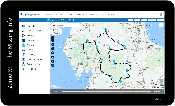Click the back arrow in blue bar
Screen dimensions: 175x106
[x=48, y=20]
